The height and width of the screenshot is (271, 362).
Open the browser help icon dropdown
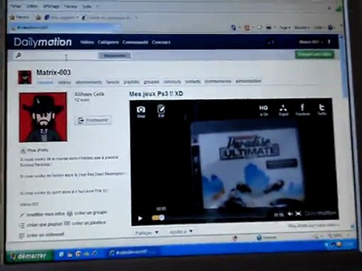331,27
